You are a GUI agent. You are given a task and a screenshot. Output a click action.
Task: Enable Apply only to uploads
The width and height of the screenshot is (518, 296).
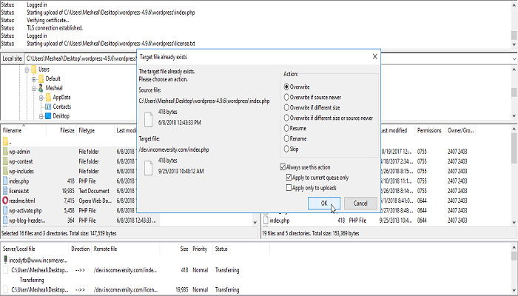point(289,188)
